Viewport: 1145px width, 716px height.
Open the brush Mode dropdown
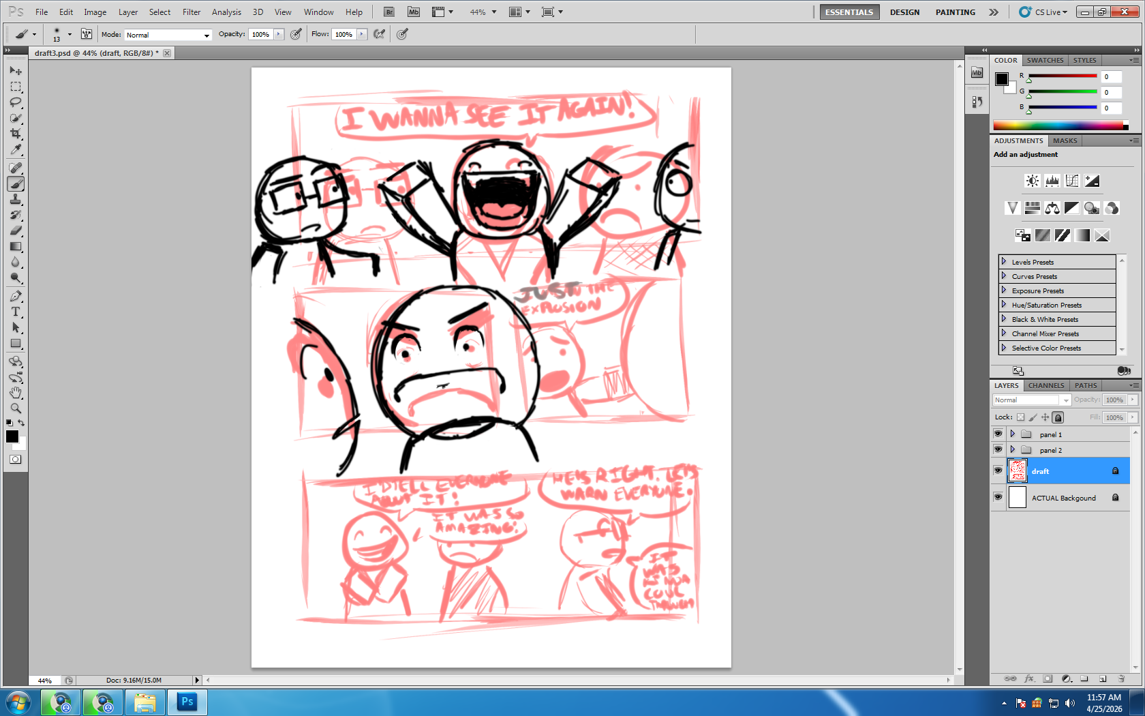pyautogui.click(x=168, y=35)
